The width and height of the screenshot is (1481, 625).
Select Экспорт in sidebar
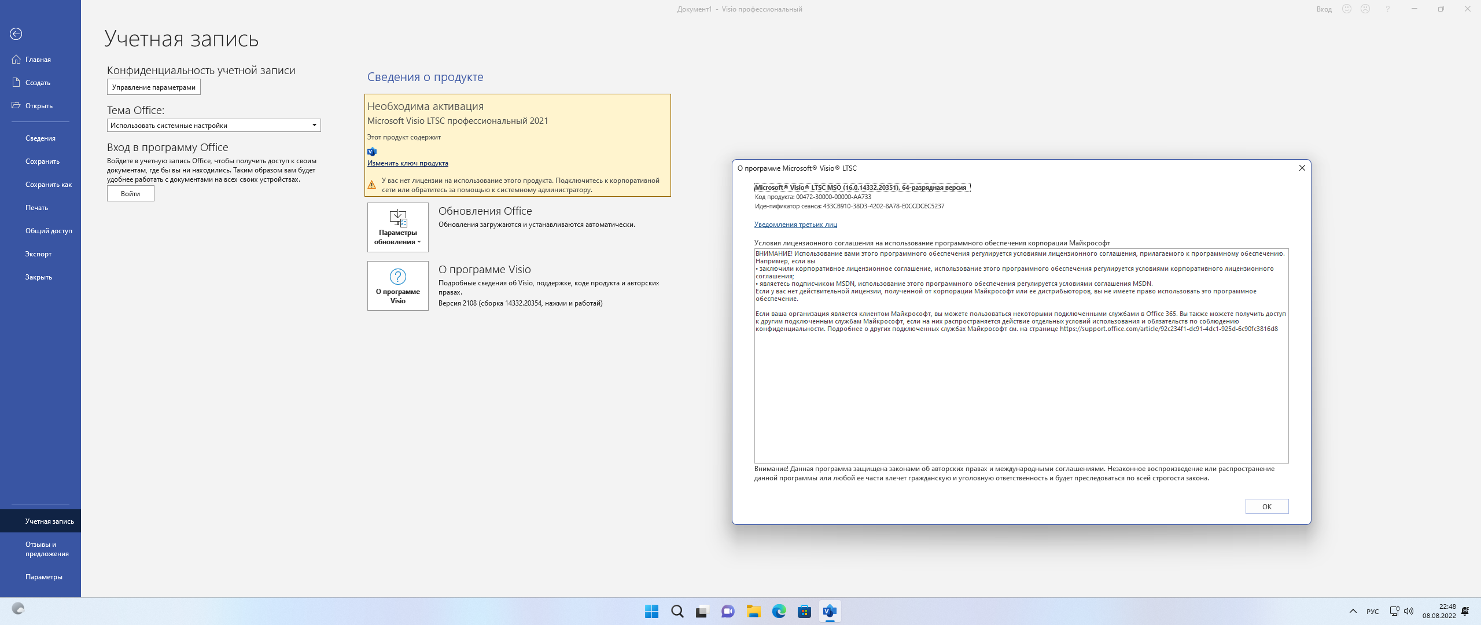click(x=40, y=254)
